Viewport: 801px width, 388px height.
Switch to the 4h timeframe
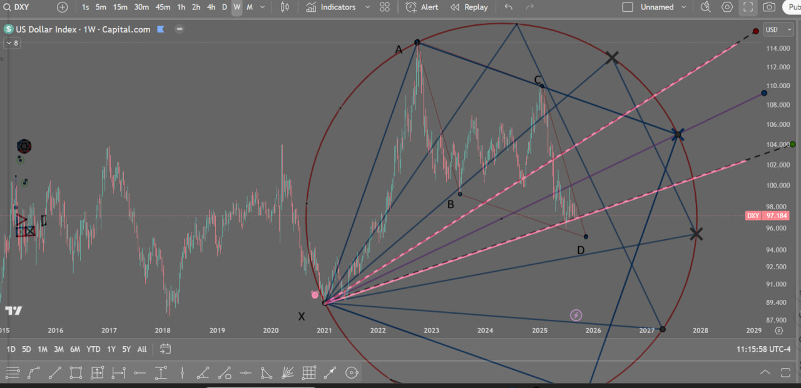(211, 7)
